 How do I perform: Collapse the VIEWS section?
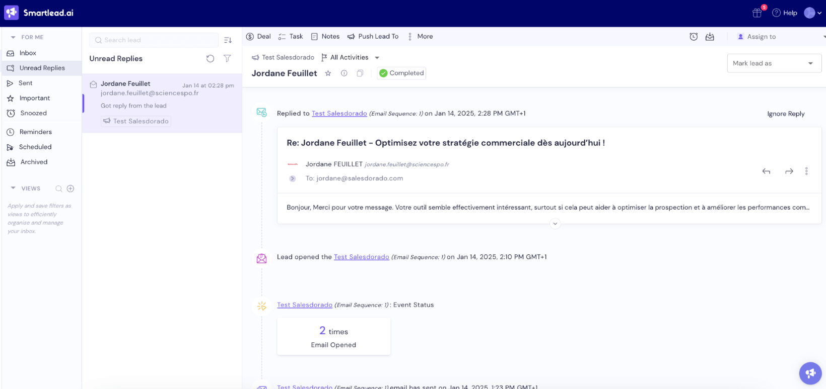point(13,188)
